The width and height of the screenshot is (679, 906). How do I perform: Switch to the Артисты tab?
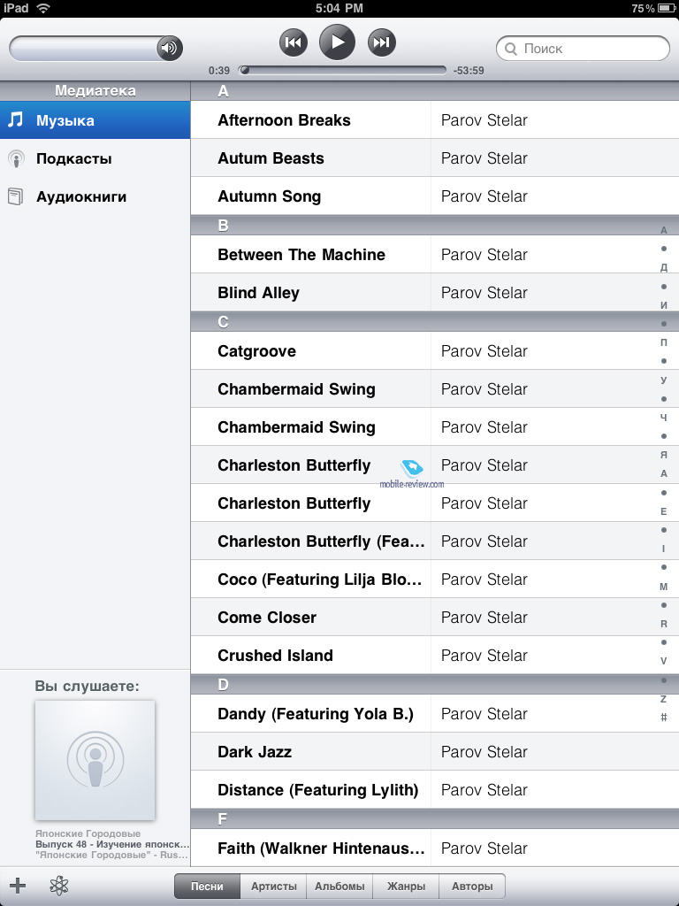[x=273, y=887]
